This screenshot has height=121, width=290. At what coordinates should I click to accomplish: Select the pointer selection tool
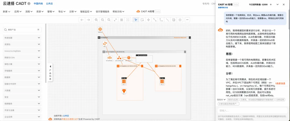[136, 20]
